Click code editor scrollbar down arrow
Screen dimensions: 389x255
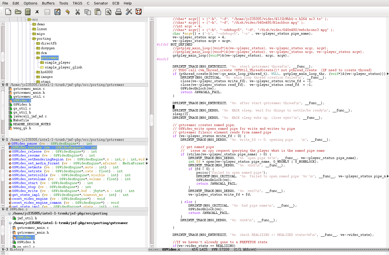[x=151, y=245]
